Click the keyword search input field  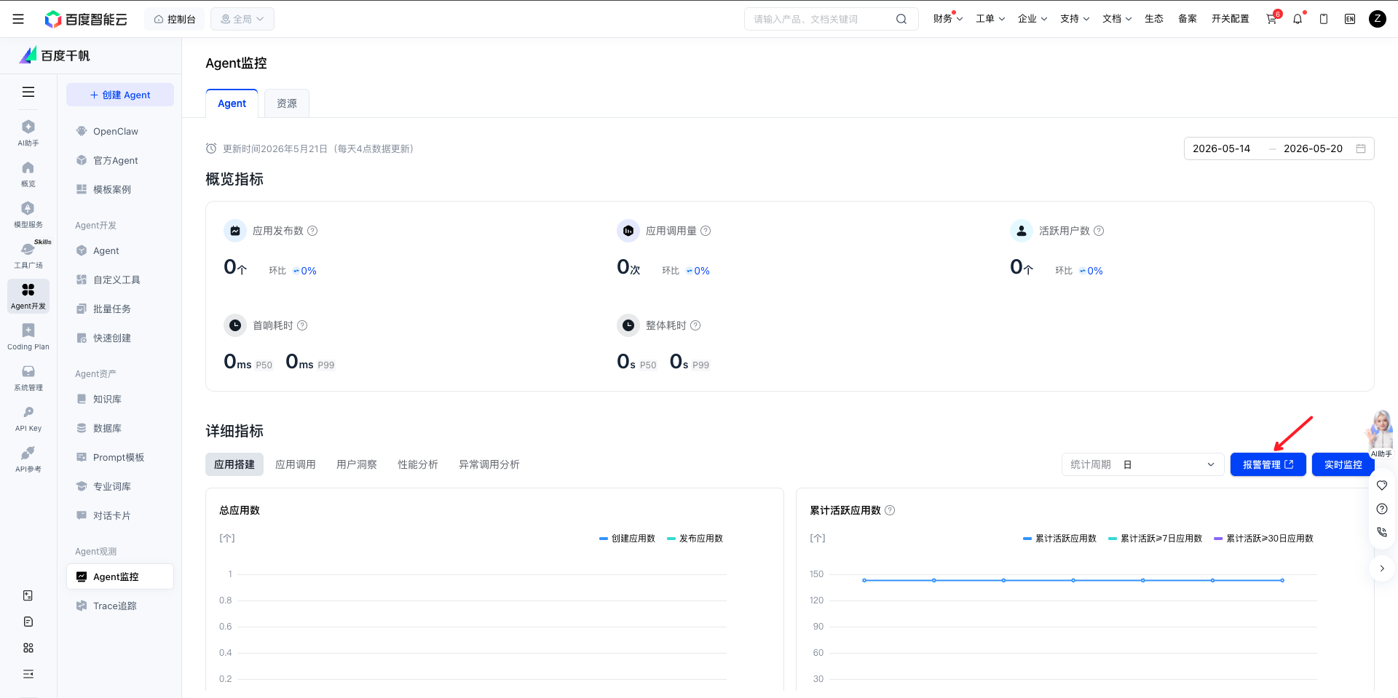click(821, 19)
